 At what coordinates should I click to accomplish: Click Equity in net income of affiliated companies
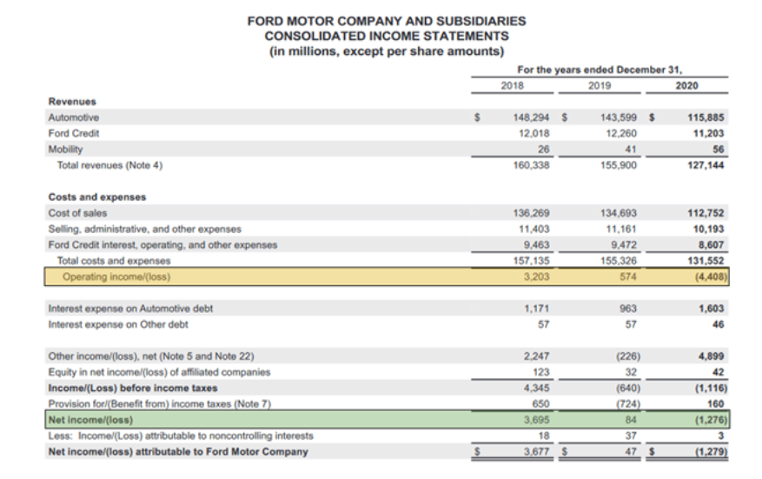(159, 372)
